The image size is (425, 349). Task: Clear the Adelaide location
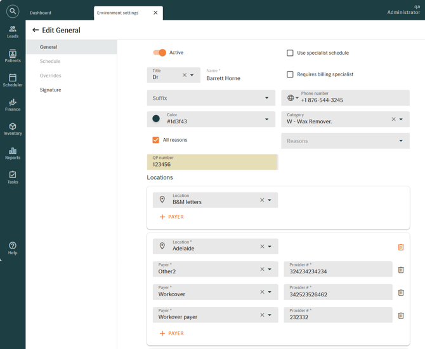click(x=262, y=247)
